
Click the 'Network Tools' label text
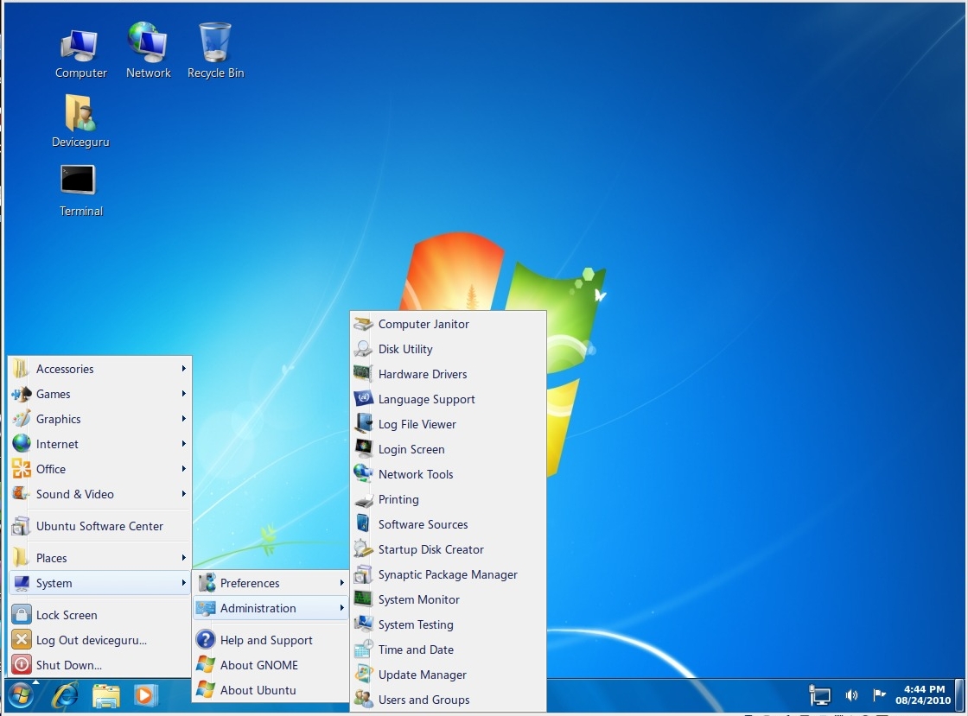(x=416, y=474)
